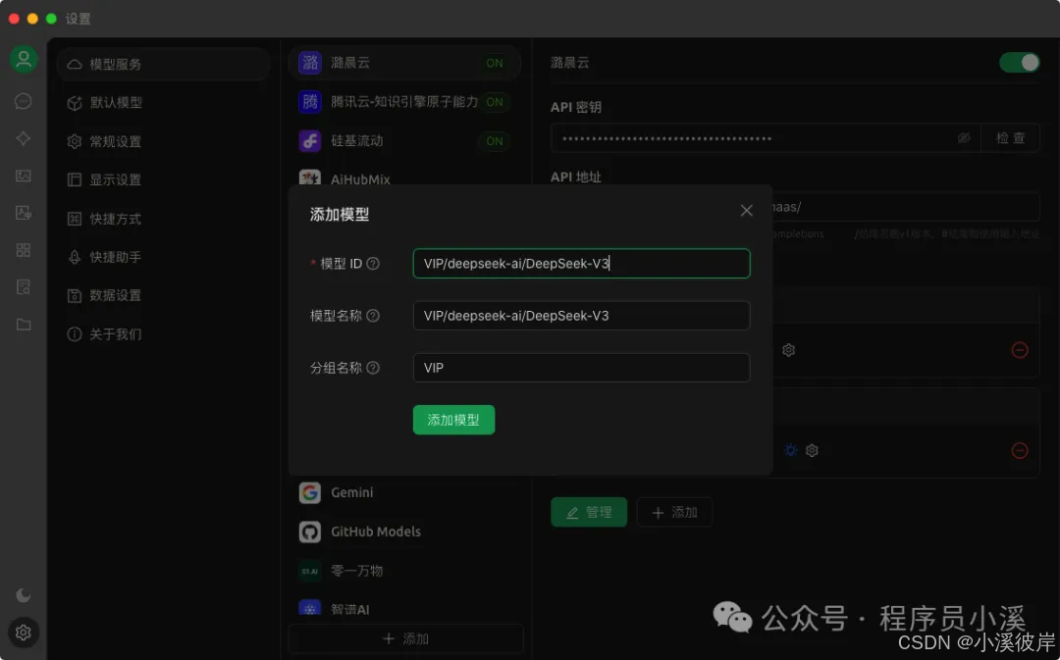Open 快捷方式 settings section
This screenshot has width=1060, height=660.
[164, 218]
